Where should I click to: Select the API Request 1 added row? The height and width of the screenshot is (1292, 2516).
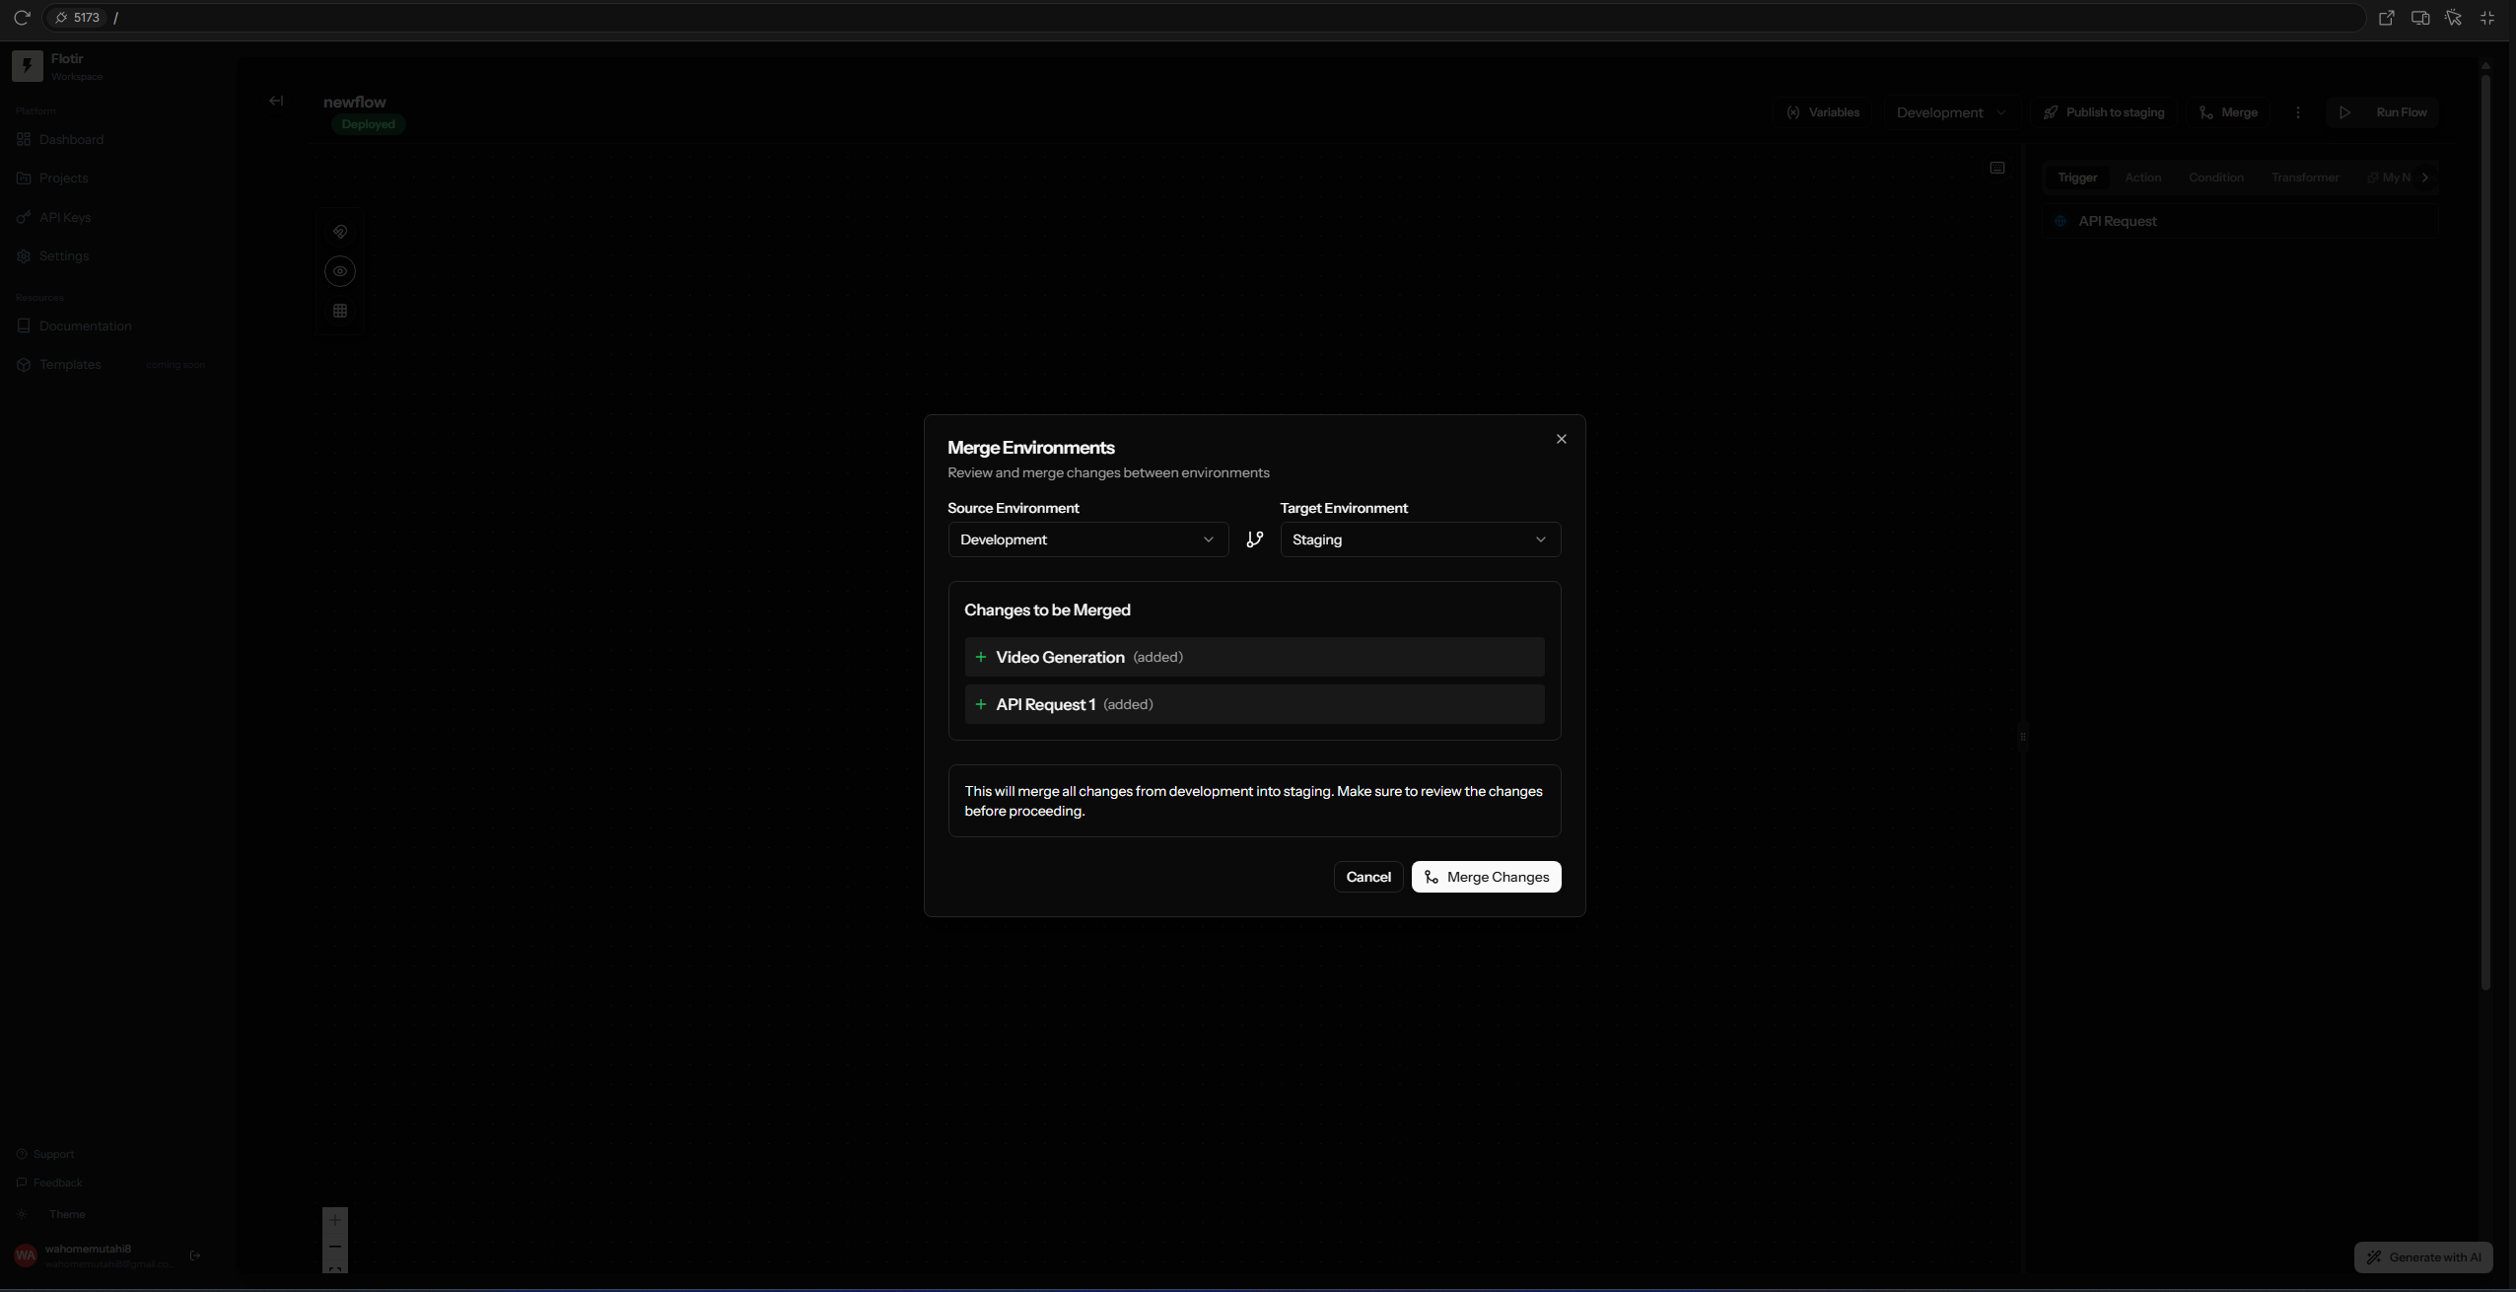pyautogui.click(x=1254, y=704)
